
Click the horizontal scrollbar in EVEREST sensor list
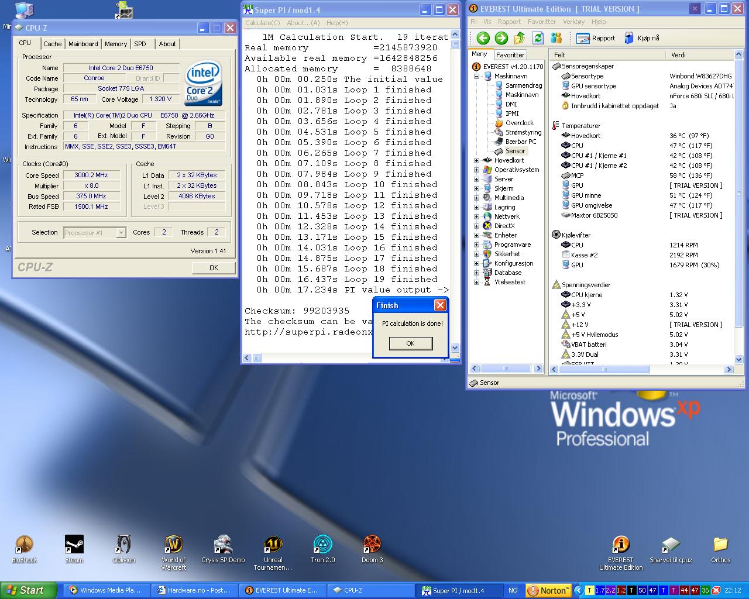(641, 370)
